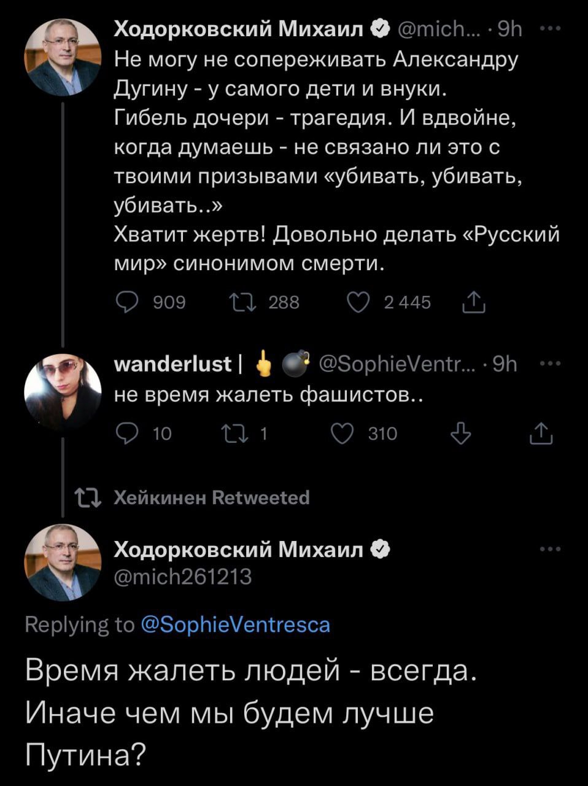
Task: Reply to wanderlust's tweet
Action: point(127,434)
